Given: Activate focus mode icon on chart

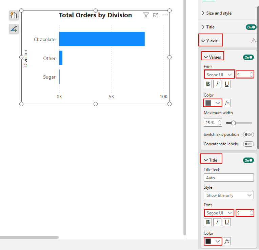Looking at the screenshot, I should coord(156,15).
